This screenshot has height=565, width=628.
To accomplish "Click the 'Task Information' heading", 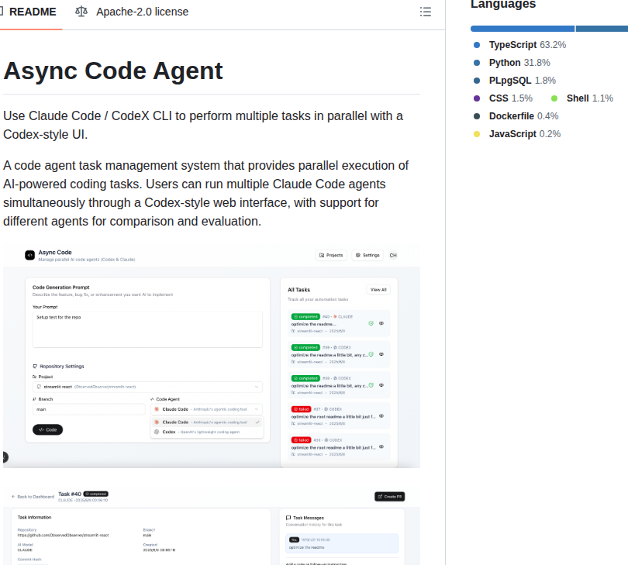I will coord(34,518).
